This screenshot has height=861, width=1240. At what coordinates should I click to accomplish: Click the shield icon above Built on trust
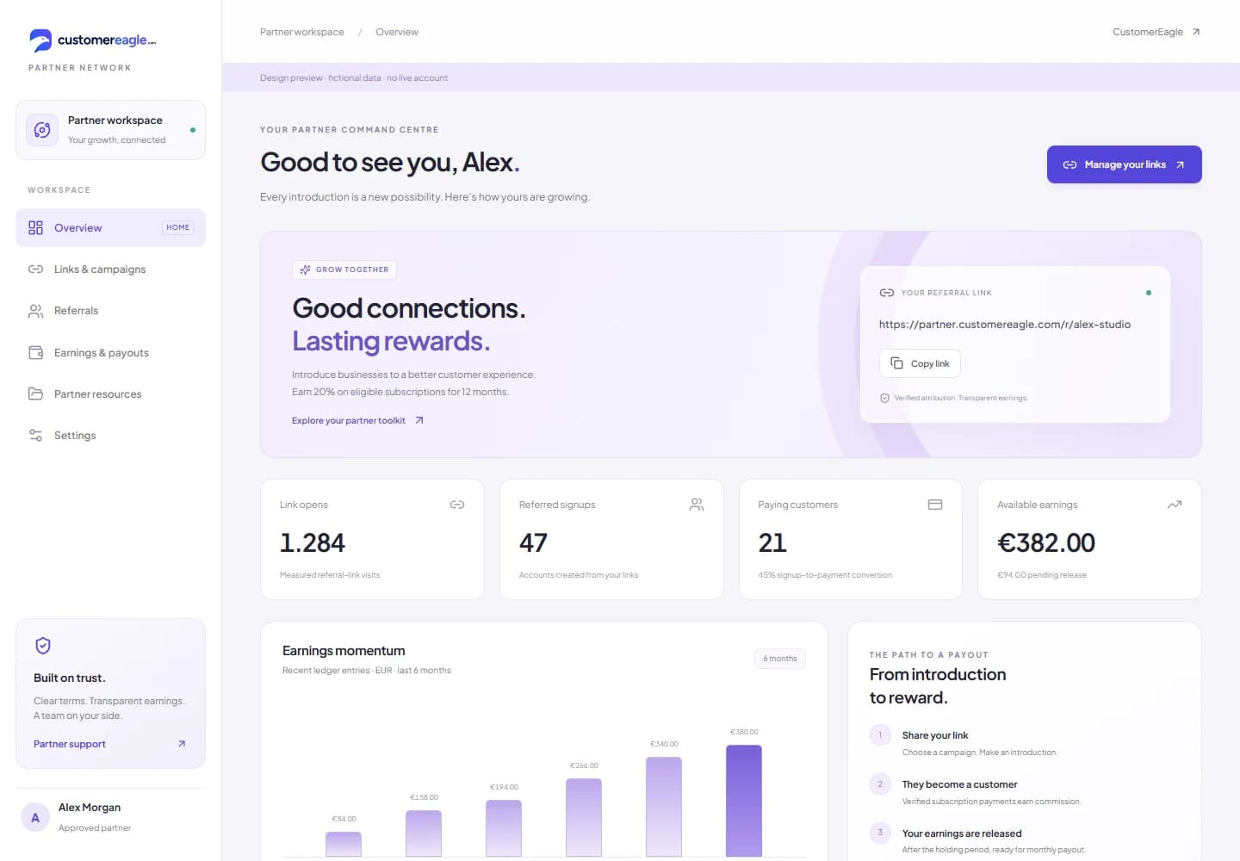pyautogui.click(x=43, y=646)
